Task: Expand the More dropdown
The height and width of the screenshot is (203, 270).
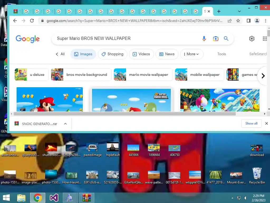Action: 192,54
